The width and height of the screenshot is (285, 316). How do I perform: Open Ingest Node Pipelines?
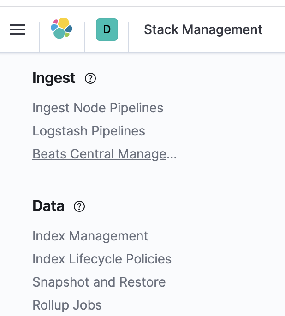98,108
